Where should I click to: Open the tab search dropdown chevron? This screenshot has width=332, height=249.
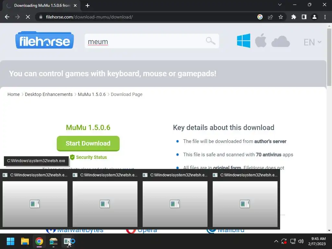click(280, 5)
